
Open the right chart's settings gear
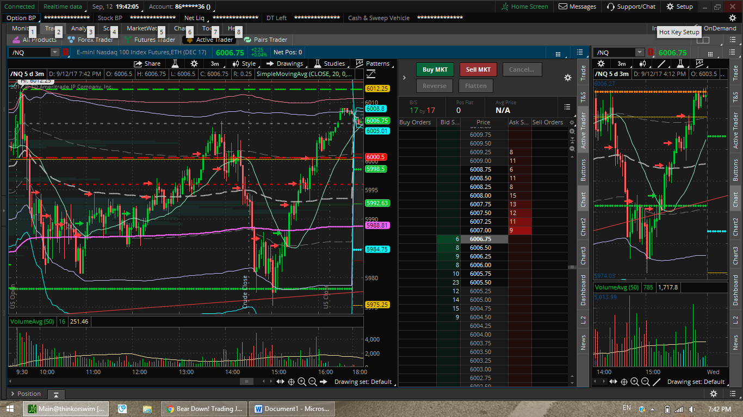coord(601,64)
